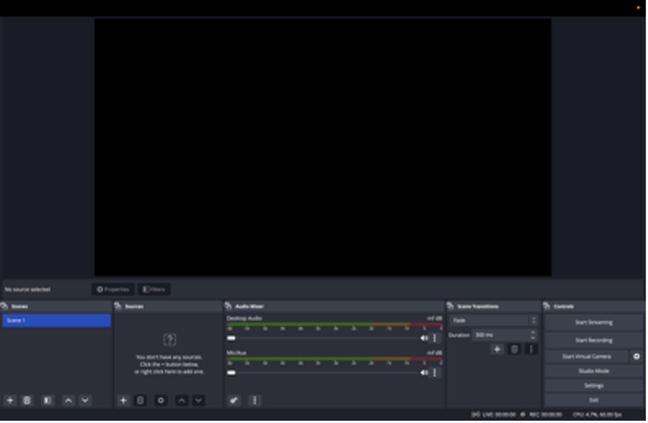Click Start Streaming

pyautogui.click(x=595, y=323)
